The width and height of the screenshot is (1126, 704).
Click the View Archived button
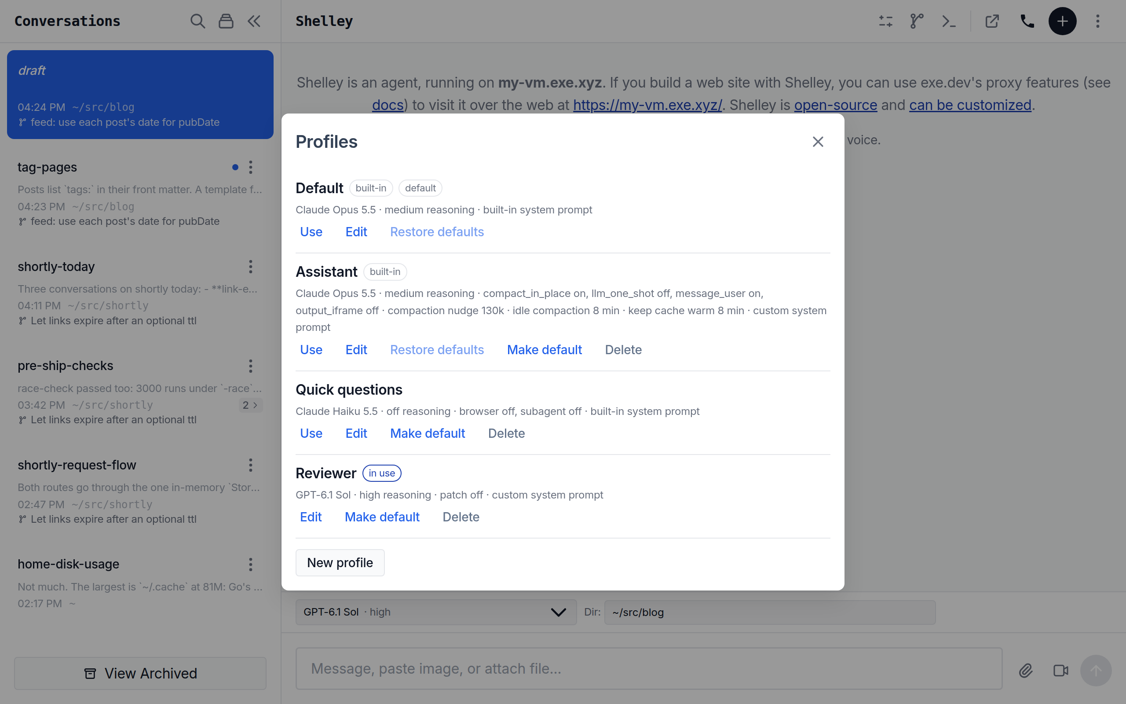coord(140,673)
